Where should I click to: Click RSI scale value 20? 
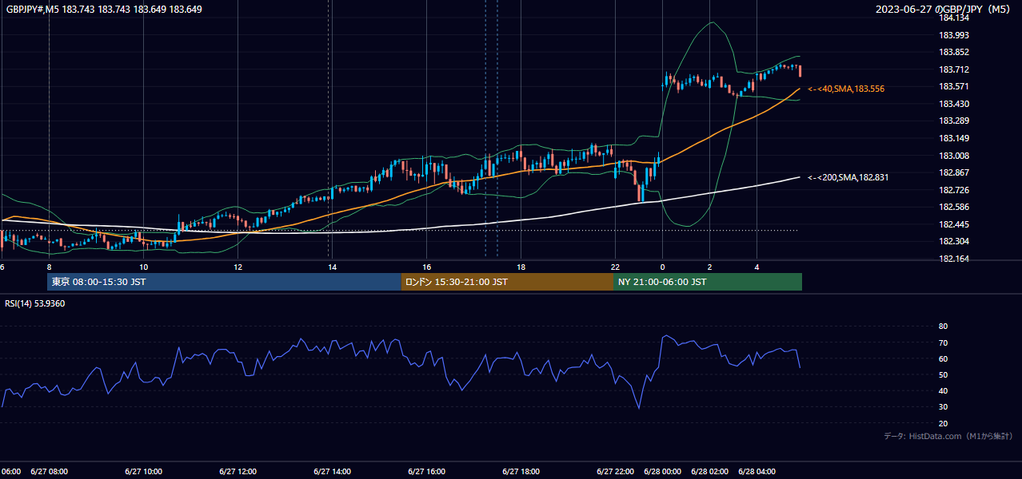pyautogui.click(x=943, y=423)
